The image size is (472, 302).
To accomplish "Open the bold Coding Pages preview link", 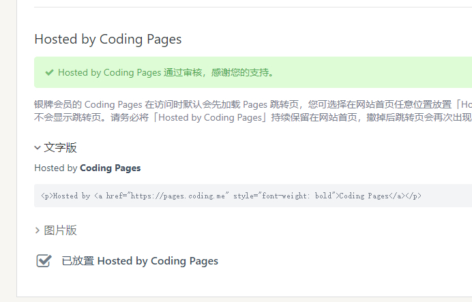I will pos(110,168).
